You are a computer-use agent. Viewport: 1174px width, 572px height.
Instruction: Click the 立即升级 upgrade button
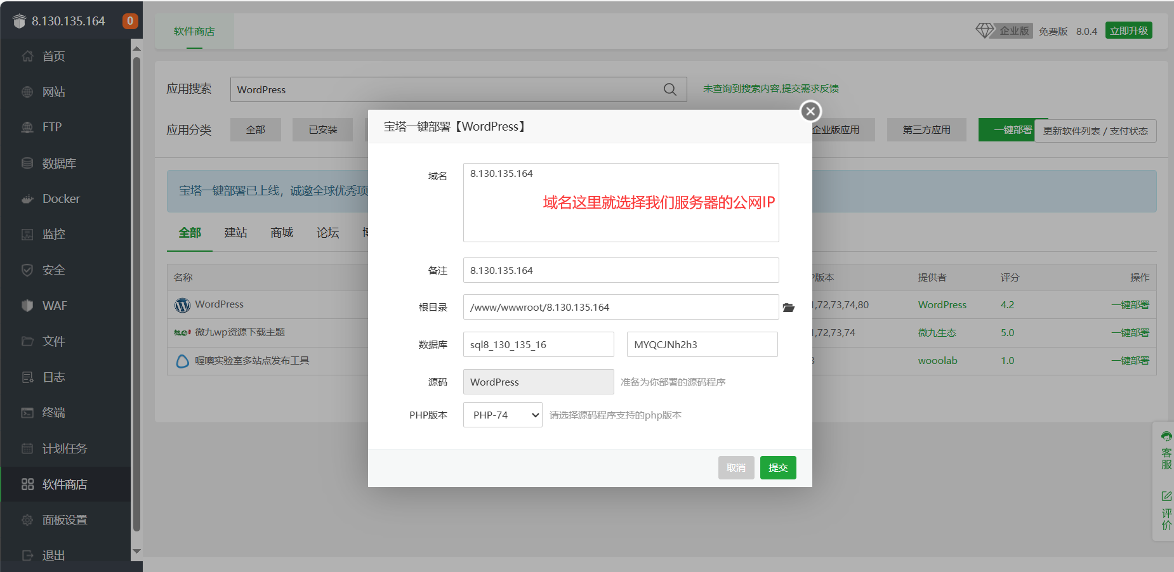[1129, 30]
